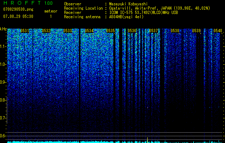Click the meteor count value 1

[x=51, y=16]
